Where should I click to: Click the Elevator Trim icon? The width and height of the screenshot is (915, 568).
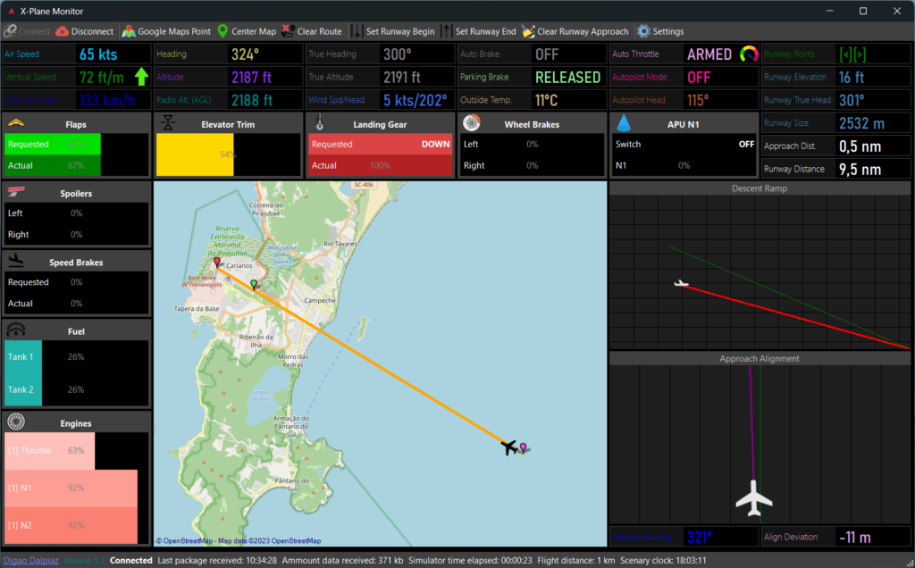(168, 122)
